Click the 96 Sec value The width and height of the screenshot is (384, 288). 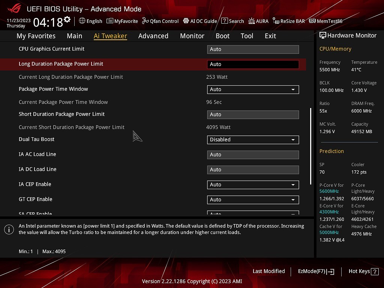pyautogui.click(x=214, y=102)
